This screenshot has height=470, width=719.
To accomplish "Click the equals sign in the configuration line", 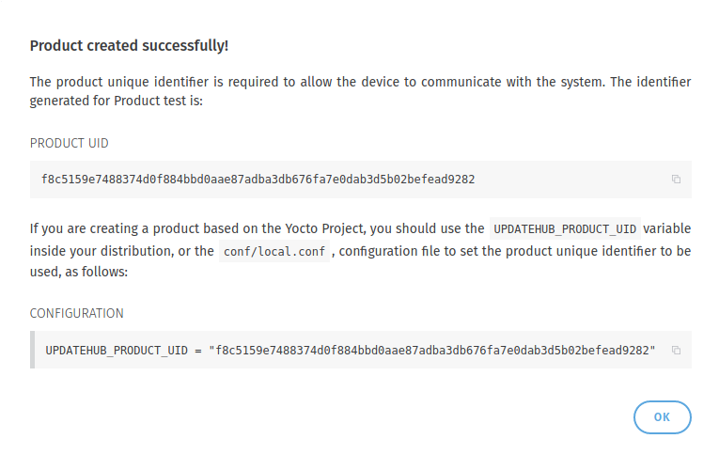I will click(198, 351).
